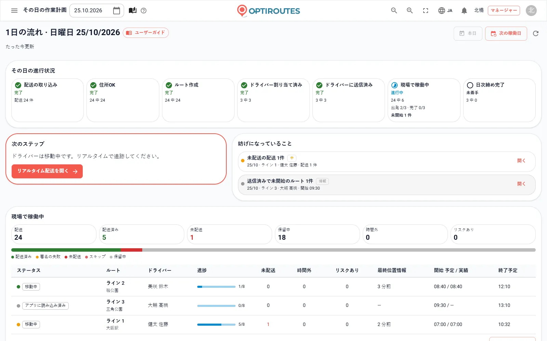Click the OPTIROUTES logo
Viewport: 547px width, 341px height.
click(x=268, y=11)
